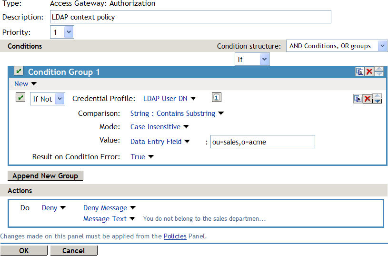This screenshot has width=388, height=257.
Task: Open info icon next to LDAP User DN
Action: point(217,97)
